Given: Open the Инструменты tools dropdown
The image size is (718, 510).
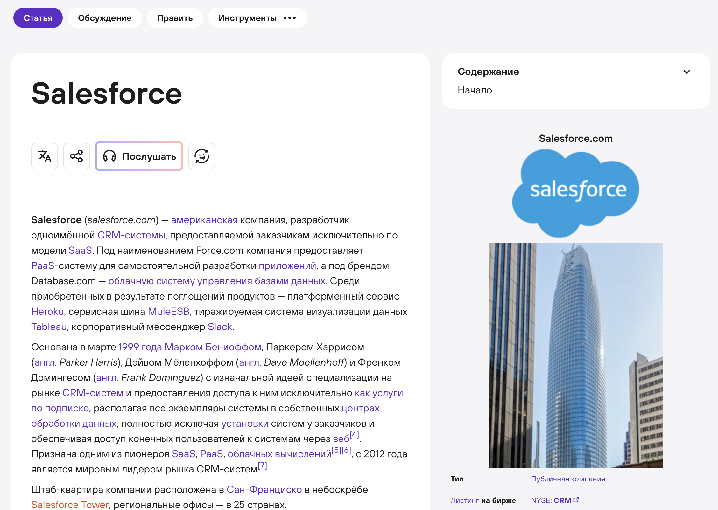Looking at the screenshot, I should click(247, 18).
